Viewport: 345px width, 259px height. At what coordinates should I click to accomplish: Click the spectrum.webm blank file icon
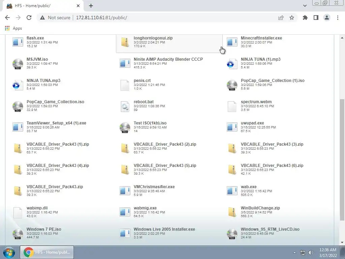pyautogui.click(x=232, y=106)
